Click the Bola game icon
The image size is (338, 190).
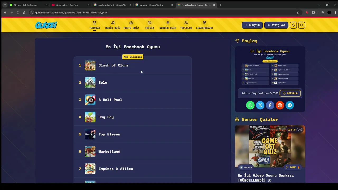(90, 82)
